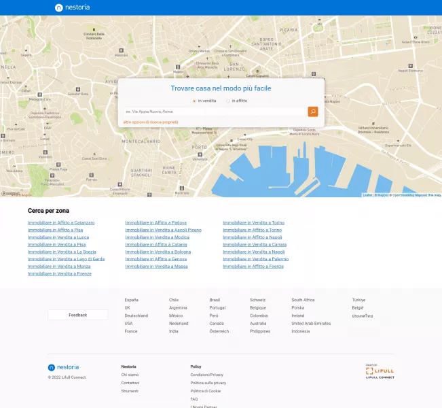This screenshot has width=442, height=408.
Task: Go to the Philippines country site
Action: coord(260,331)
